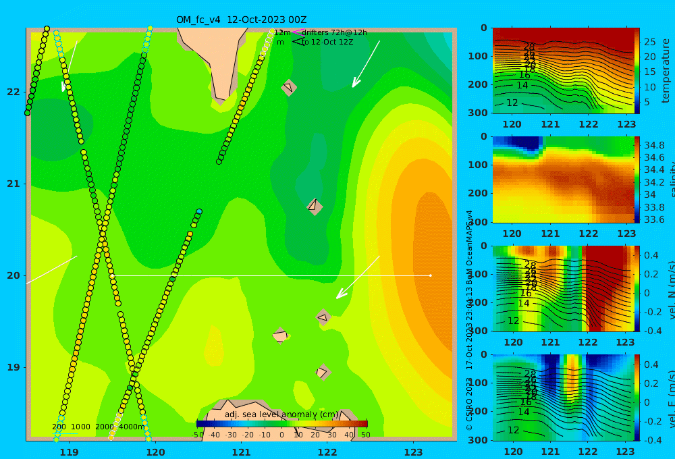Image resolution: width=675 pixels, height=459 pixels.
Task: Click the vel. N panel color bar
Action: point(637,288)
